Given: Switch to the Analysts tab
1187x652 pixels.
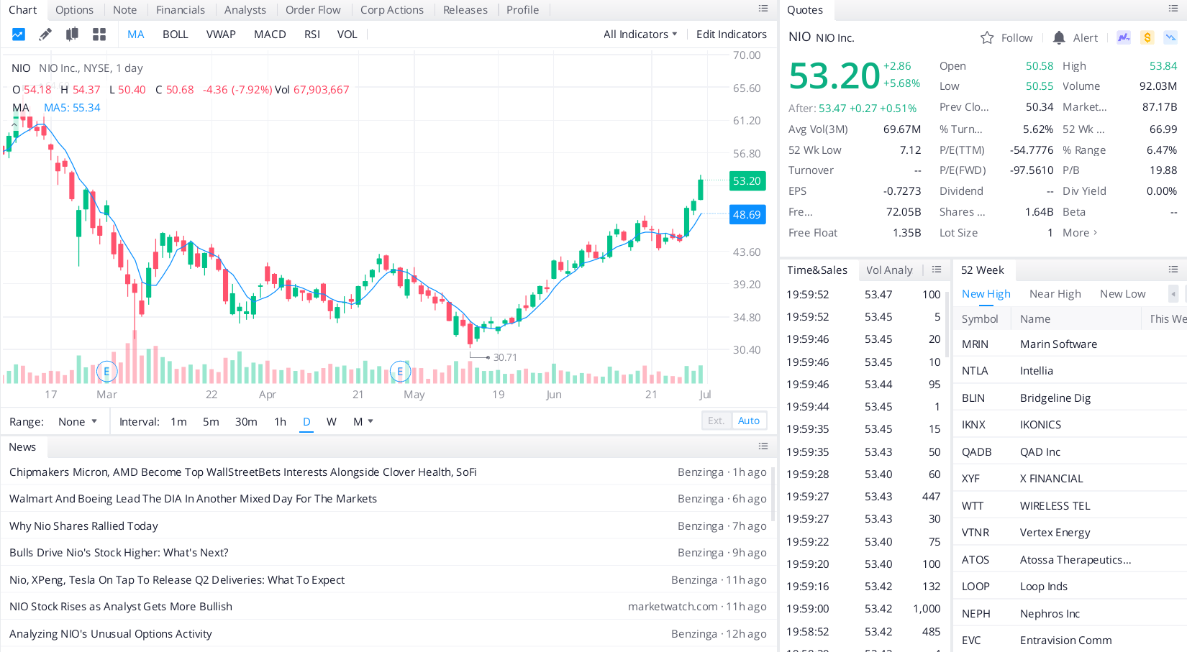Looking at the screenshot, I should point(245,10).
